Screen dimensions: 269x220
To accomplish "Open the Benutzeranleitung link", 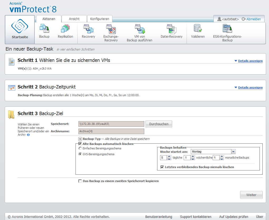I will point(159,217).
